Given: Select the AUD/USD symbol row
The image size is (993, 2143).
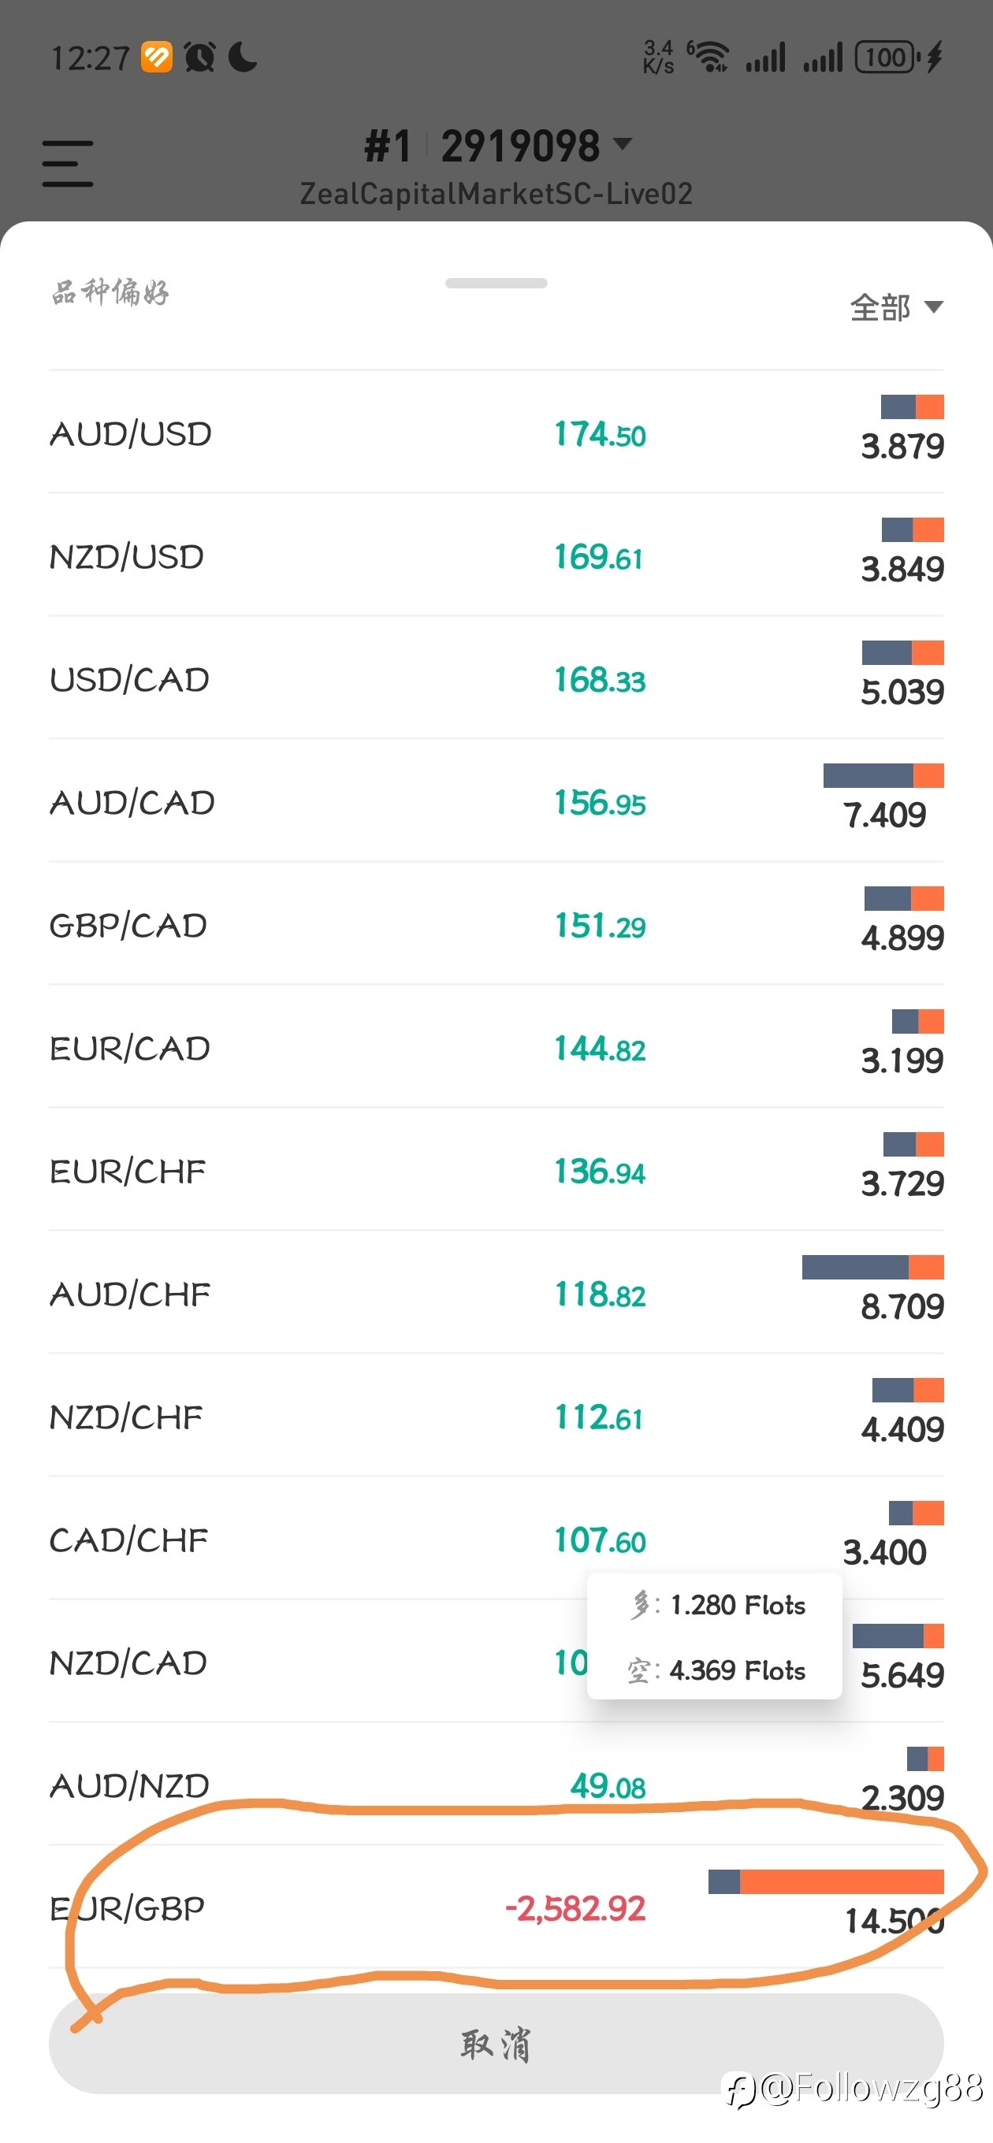Looking at the screenshot, I should [x=496, y=433].
